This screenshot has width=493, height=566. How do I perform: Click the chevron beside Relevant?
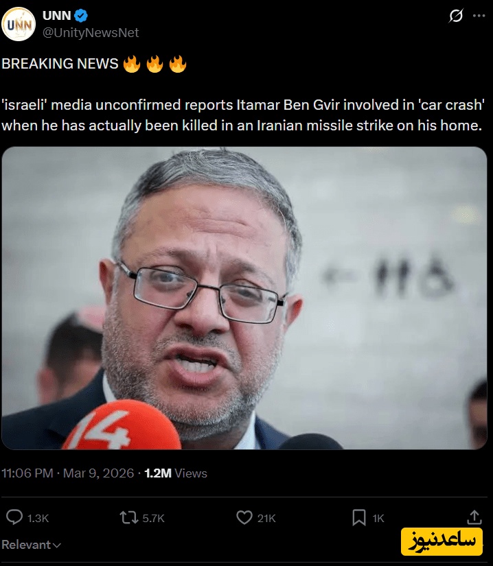tap(57, 545)
